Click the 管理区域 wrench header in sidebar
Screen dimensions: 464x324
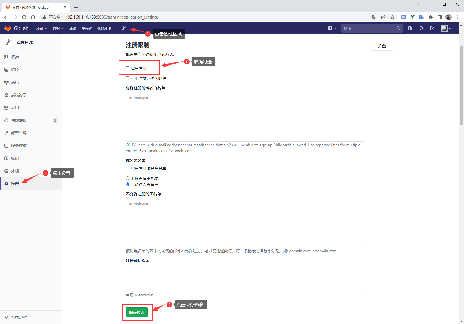pos(19,42)
